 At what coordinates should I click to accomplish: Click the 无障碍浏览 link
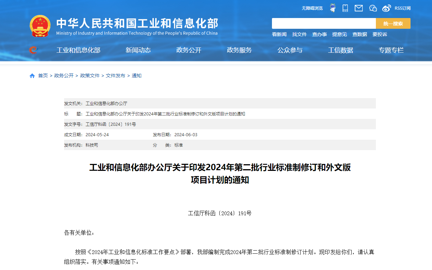(x=312, y=8)
